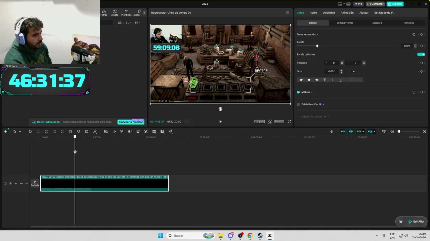Click the microphone voice-over record icon
Screen dimensions: 430x241
(332, 132)
